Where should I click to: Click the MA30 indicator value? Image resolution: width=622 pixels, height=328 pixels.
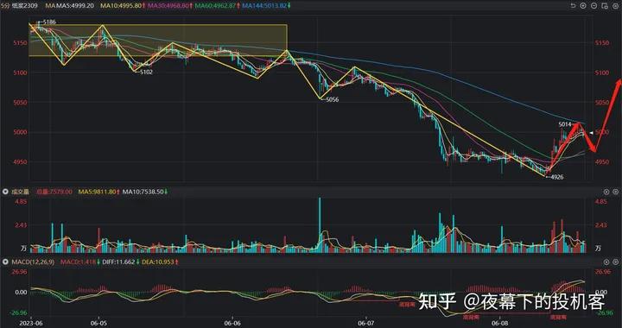tap(168, 6)
